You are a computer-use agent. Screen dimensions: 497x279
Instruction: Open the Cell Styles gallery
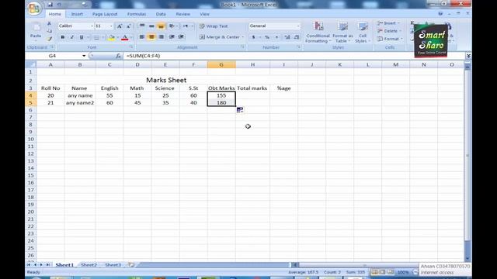(x=363, y=33)
